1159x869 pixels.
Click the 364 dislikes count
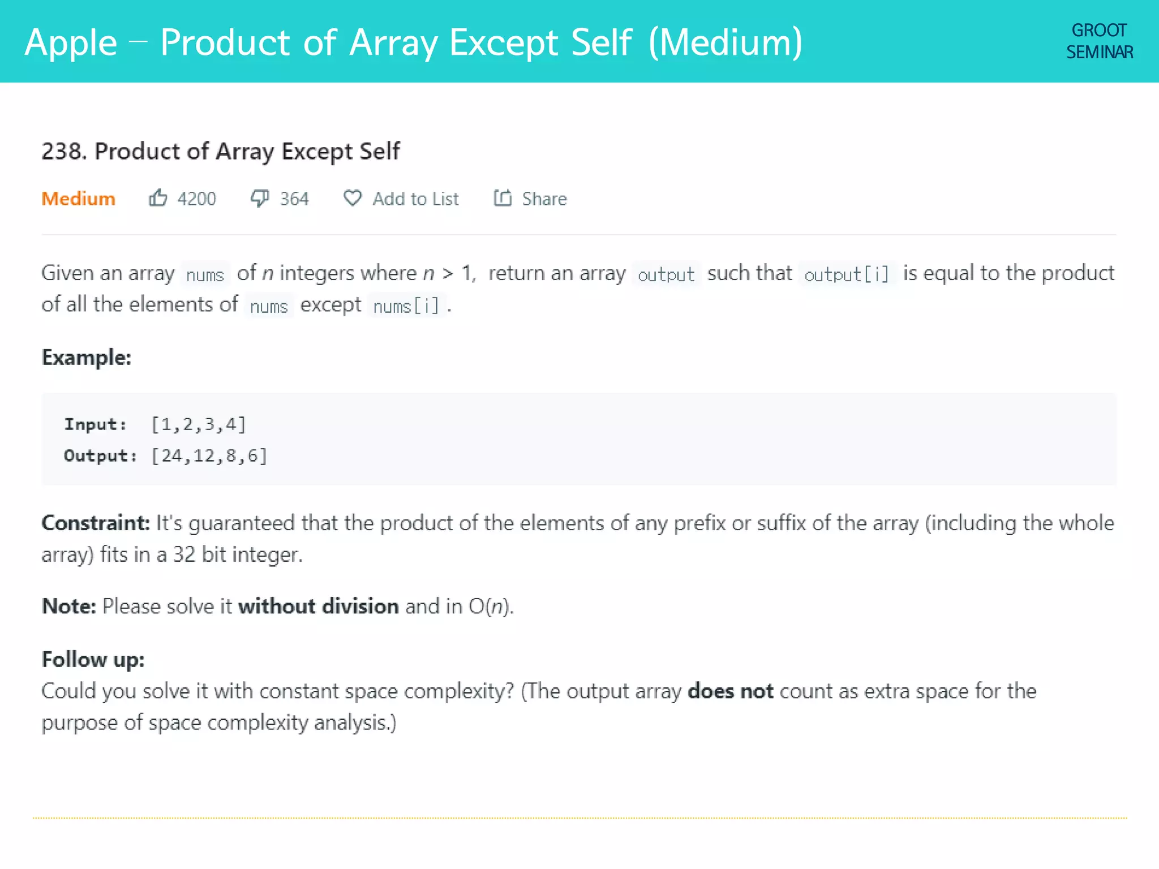point(294,199)
